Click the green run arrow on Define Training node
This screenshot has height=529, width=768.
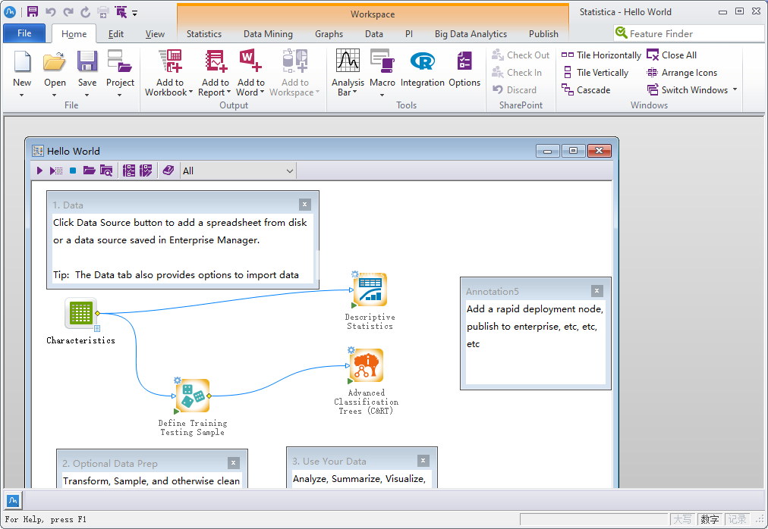click(x=176, y=412)
